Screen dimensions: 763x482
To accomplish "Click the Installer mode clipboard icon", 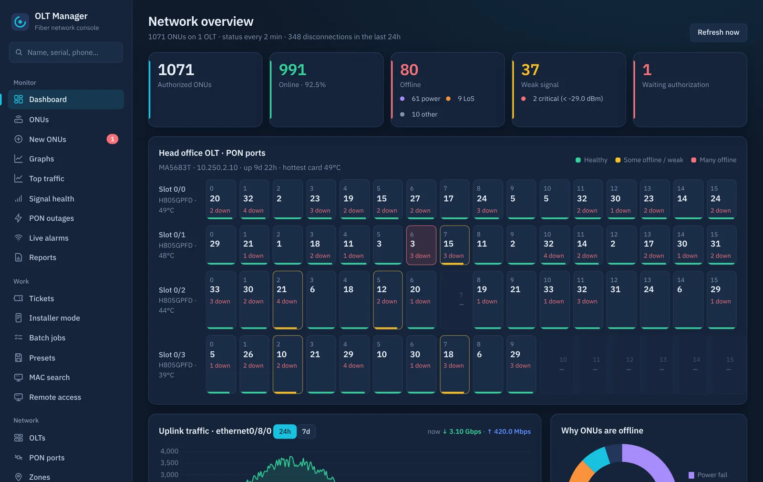I will (x=19, y=318).
